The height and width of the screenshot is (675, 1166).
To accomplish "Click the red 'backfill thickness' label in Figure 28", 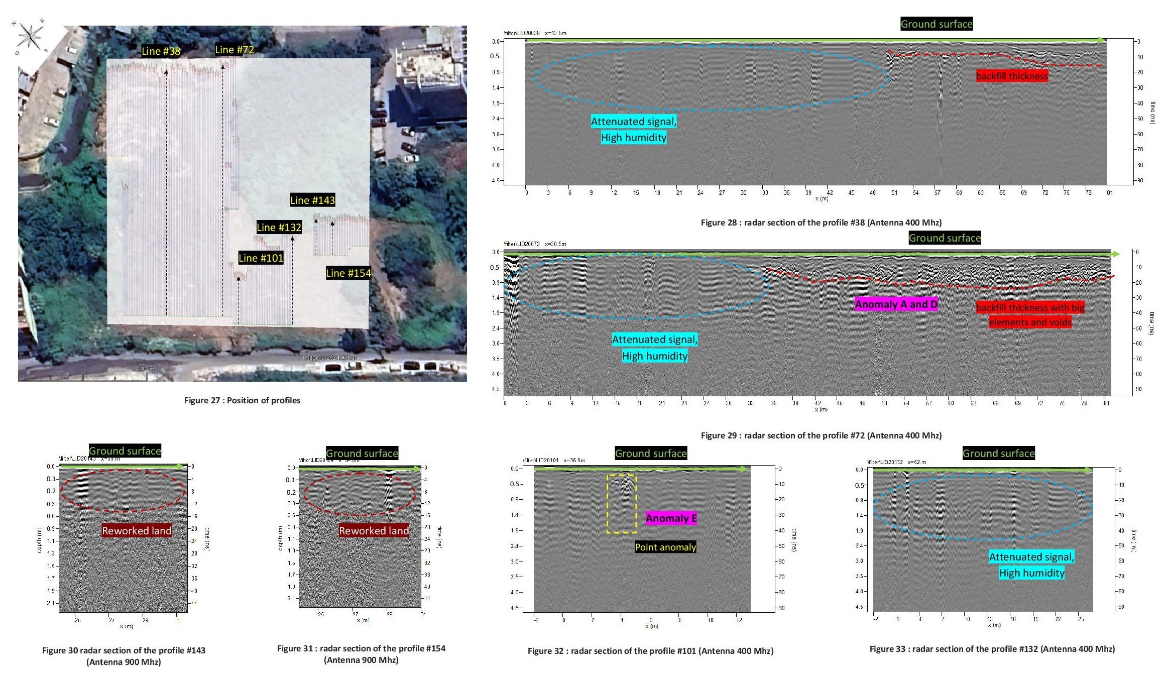I will pyautogui.click(x=1012, y=76).
